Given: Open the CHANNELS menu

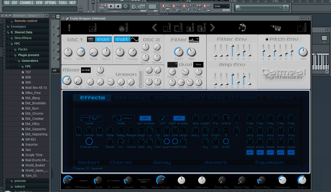Looking at the screenshot, I should click(27, 3).
